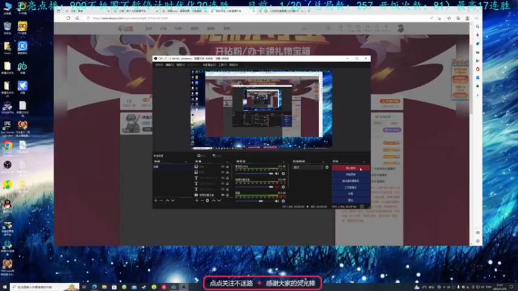The width and height of the screenshot is (518, 291).
Task: Click Studio Mode button in OBS
Action: tap(350, 188)
